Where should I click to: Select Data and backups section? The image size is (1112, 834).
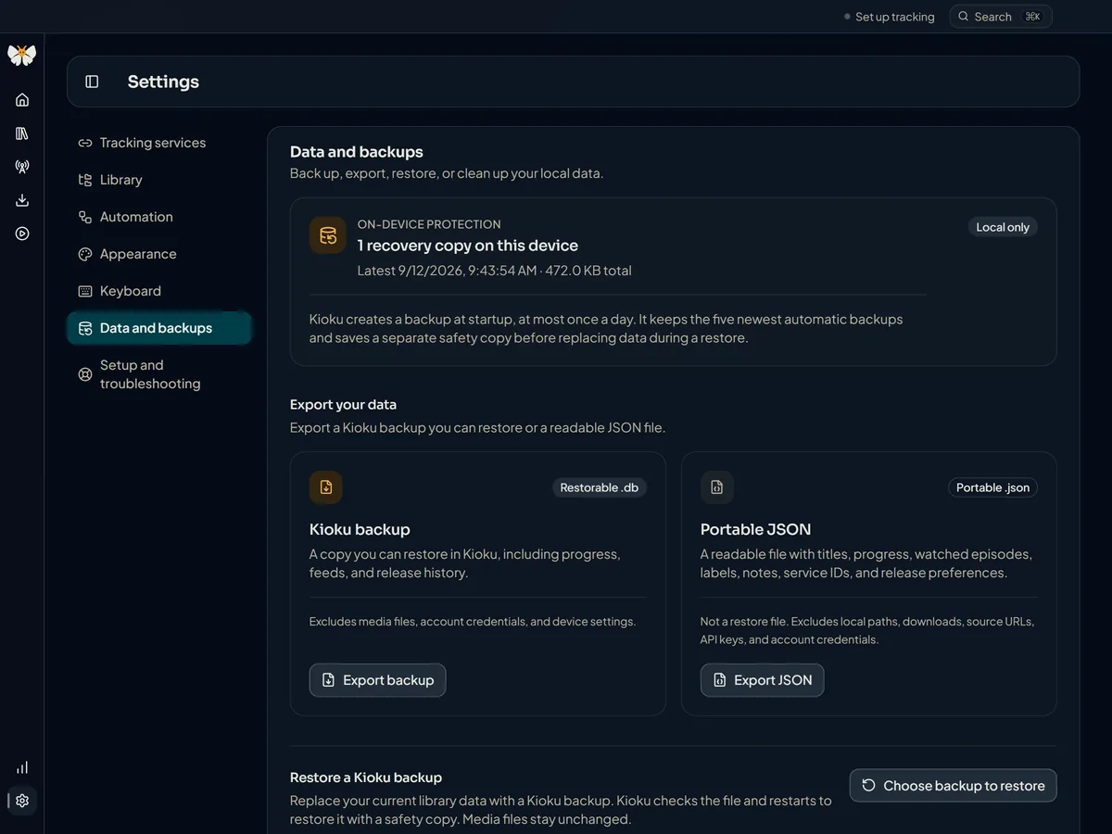point(159,328)
